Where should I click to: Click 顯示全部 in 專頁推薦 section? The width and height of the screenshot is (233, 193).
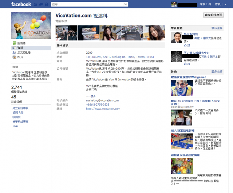point(217,28)
